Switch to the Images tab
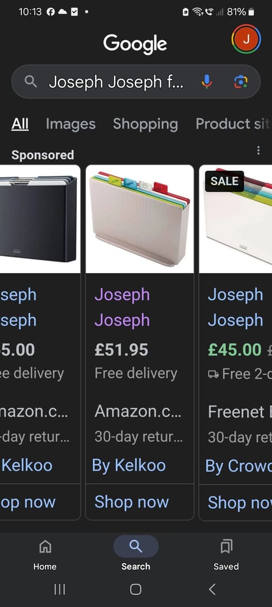Viewport: 272px width, 607px height. click(71, 124)
